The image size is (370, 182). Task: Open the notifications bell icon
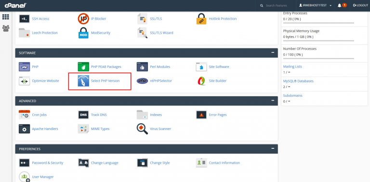[340, 5]
